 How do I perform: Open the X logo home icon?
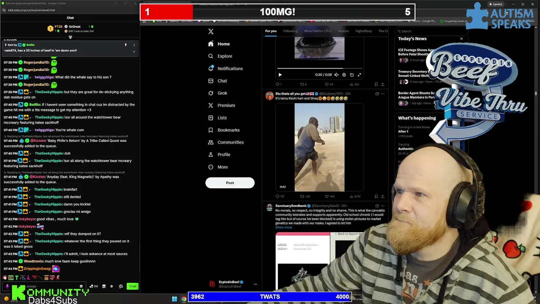211,31
